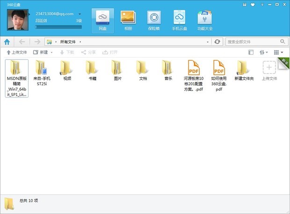Click the 吕廷剑 username text
Viewport: 290px width, 214px height.
[41, 21]
